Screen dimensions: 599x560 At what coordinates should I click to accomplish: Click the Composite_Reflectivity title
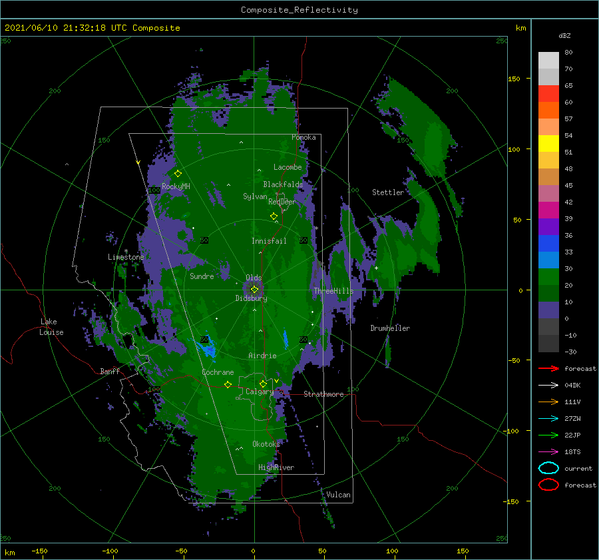[x=299, y=10]
